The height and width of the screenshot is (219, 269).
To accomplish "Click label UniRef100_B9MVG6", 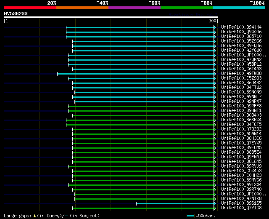I will [x=241, y=180].
